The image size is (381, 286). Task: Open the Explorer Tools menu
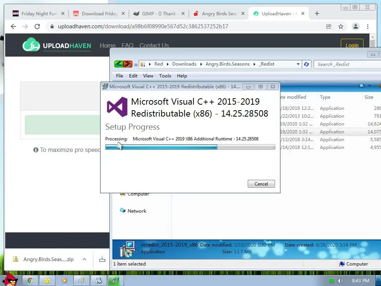click(x=165, y=76)
